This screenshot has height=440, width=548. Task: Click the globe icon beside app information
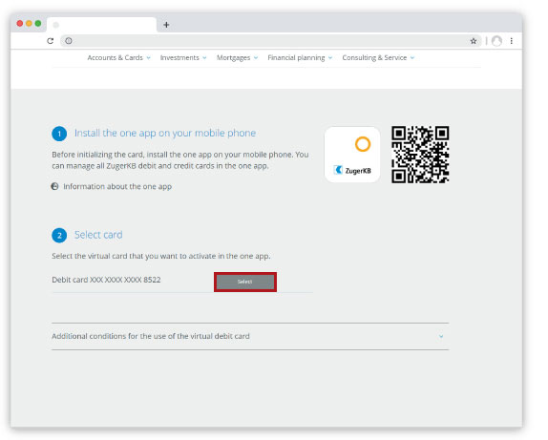54,186
